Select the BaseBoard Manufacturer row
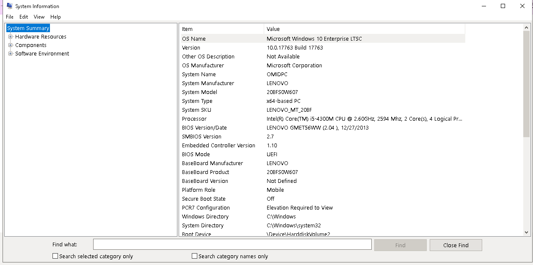This screenshot has width=533, height=265. (x=322, y=163)
